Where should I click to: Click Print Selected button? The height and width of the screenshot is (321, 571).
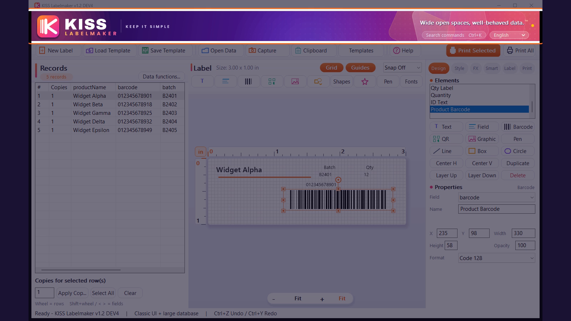pyautogui.click(x=473, y=51)
